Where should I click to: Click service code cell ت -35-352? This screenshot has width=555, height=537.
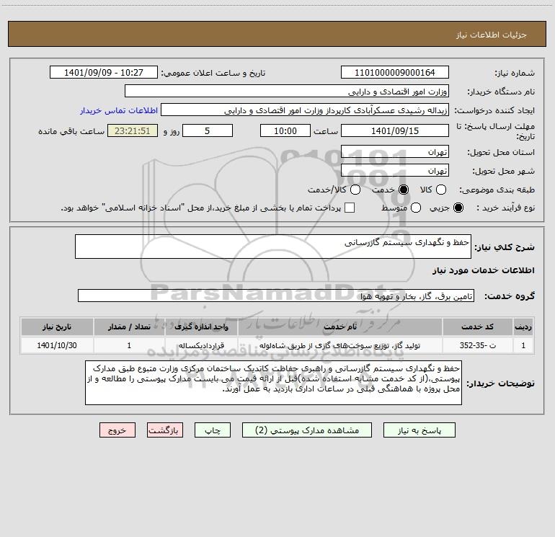point(477,345)
